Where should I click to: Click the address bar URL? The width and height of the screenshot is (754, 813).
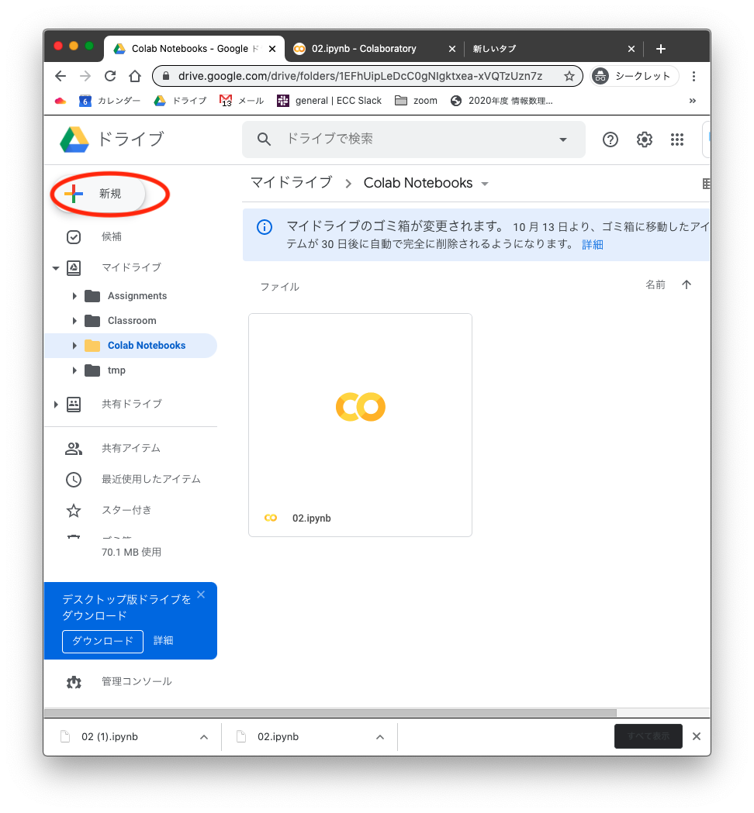(x=360, y=76)
